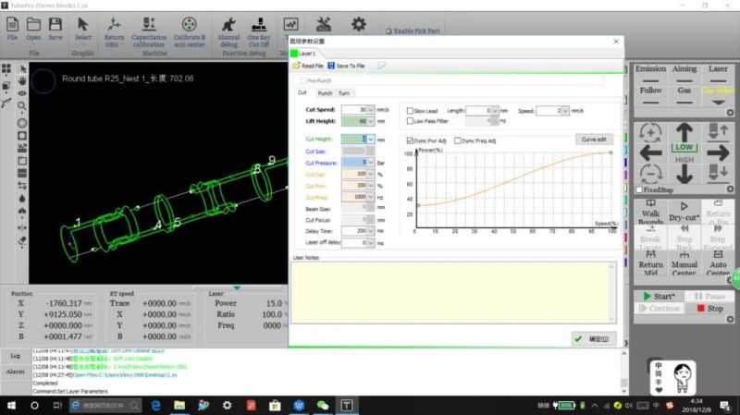
Task: Open the Cut Freq dropdown
Action: (x=371, y=197)
